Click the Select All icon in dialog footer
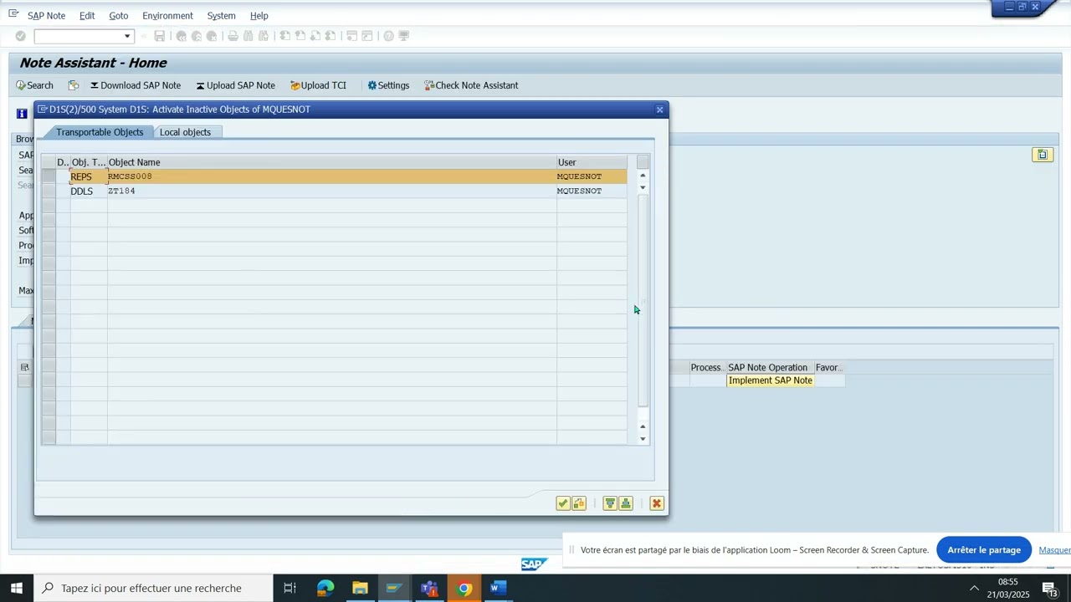 click(x=610, y=503)
